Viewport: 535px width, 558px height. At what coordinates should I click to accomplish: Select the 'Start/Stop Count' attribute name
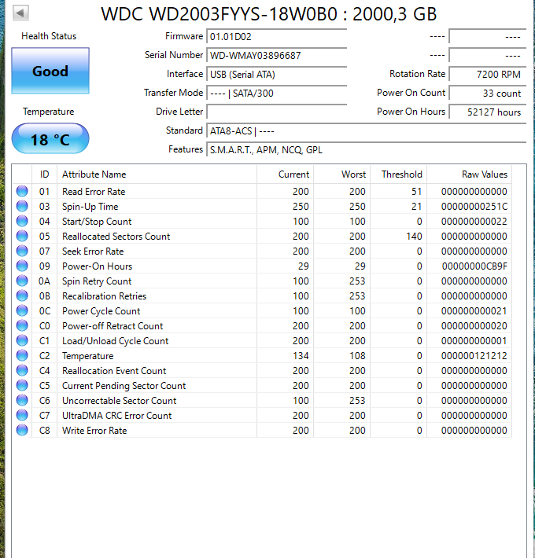(97, 222)
